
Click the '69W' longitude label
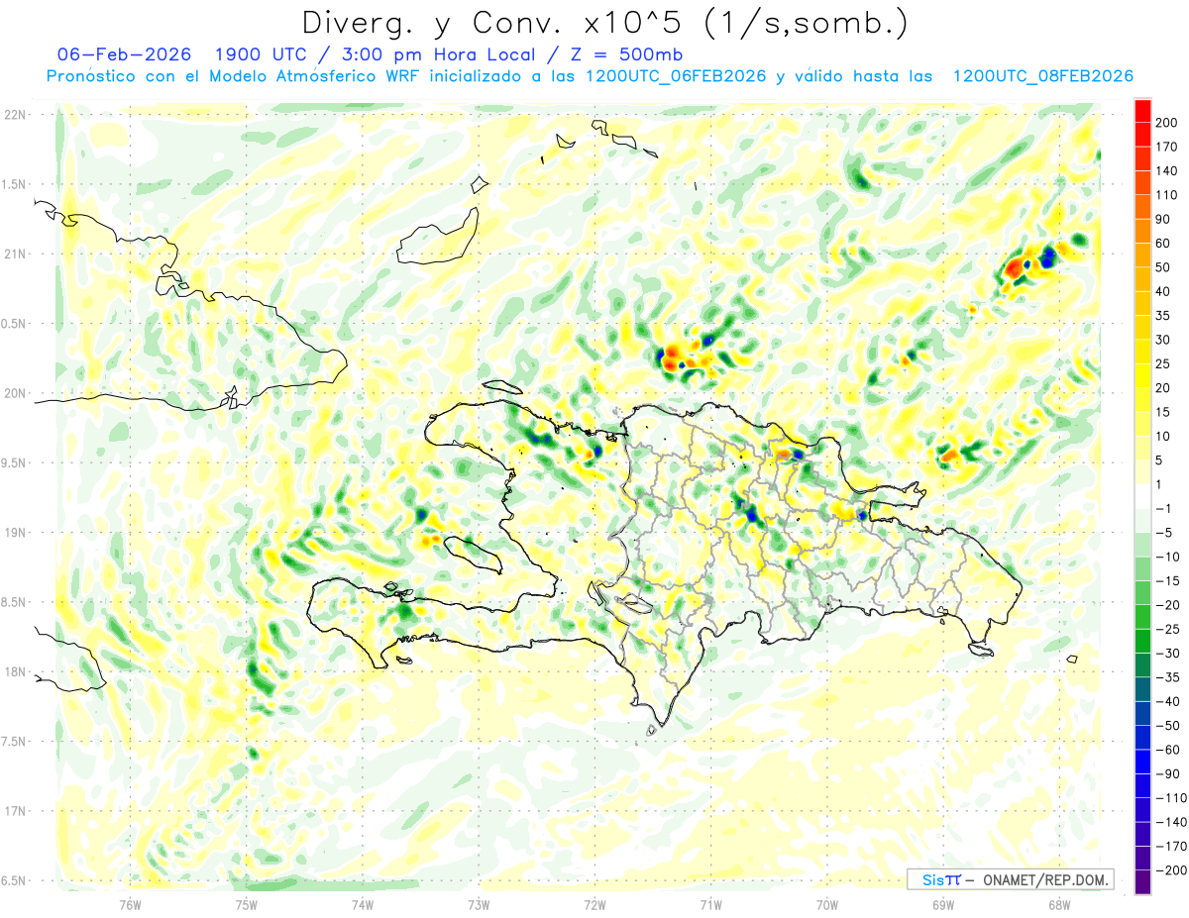coord(943,904)
